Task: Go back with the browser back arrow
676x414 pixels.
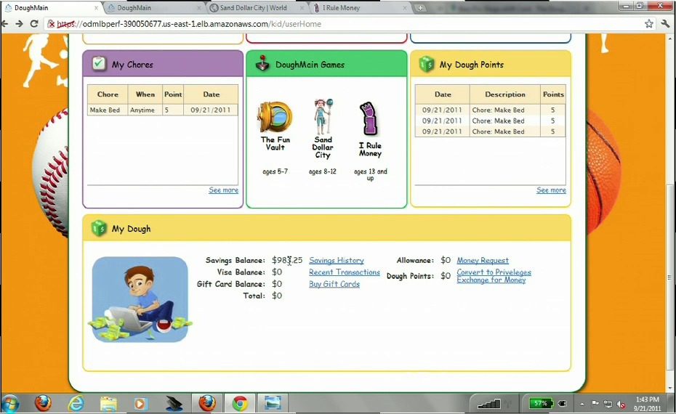Action: pos(5,24)
